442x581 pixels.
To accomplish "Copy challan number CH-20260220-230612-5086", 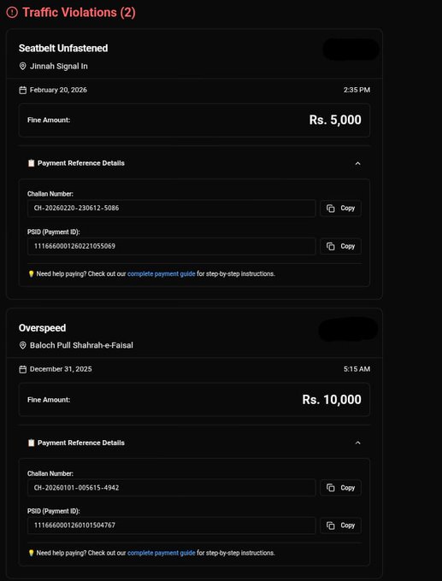I will click(x=341, y=208).
